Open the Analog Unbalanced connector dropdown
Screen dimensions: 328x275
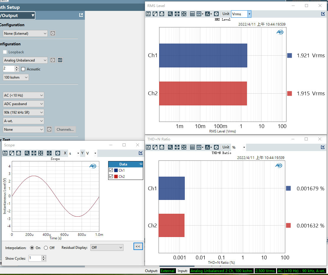[x=25, y=60]
